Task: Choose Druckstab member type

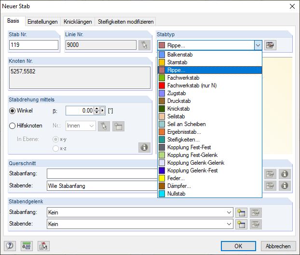Action: pyautogui.click(x=210, y=101)
